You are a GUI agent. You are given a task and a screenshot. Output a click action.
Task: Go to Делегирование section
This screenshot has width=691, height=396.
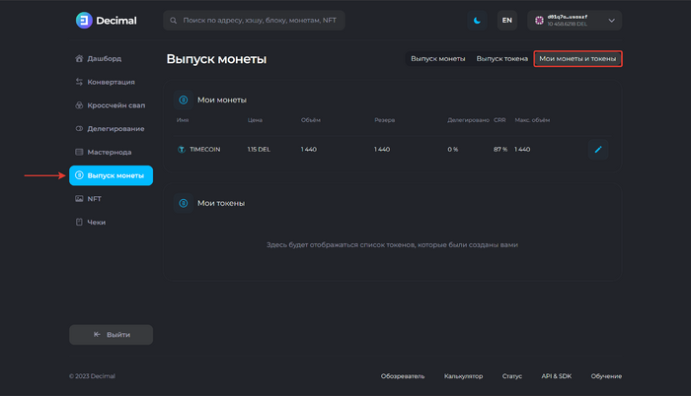click(115, 128)
